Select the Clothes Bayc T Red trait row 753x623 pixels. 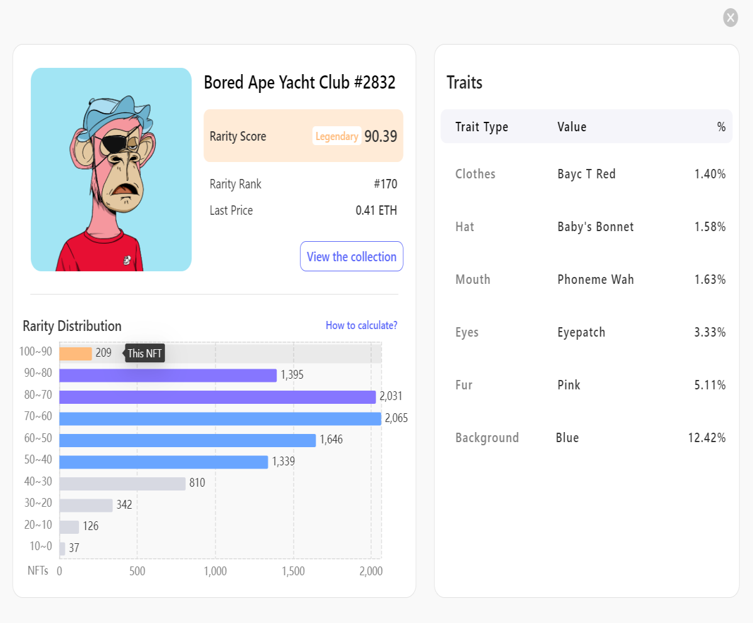(x=587, y=174)
